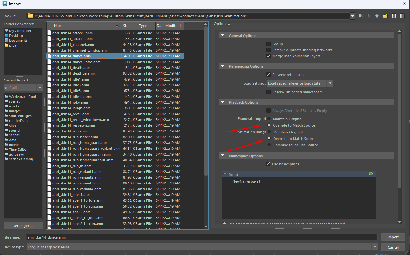Enable the Group checkbox
410x255 pixels.
point(268,44)
